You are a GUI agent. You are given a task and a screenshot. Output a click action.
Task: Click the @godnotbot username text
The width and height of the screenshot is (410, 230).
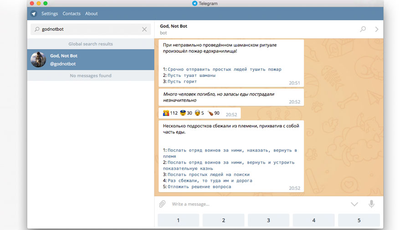tap(63, 64)
